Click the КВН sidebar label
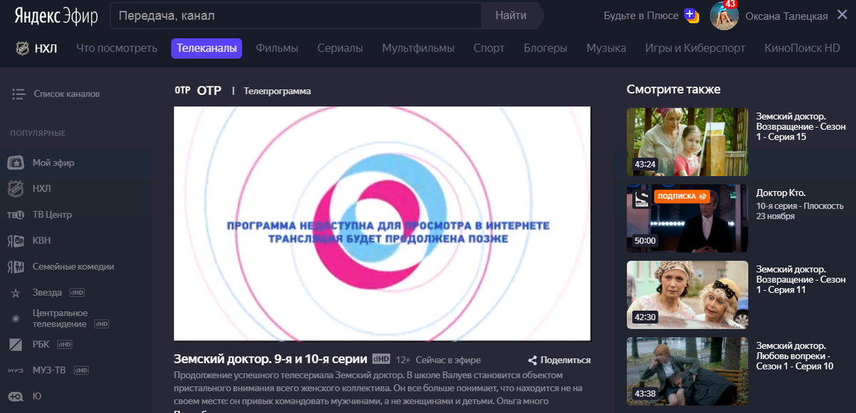 (41, 241)
